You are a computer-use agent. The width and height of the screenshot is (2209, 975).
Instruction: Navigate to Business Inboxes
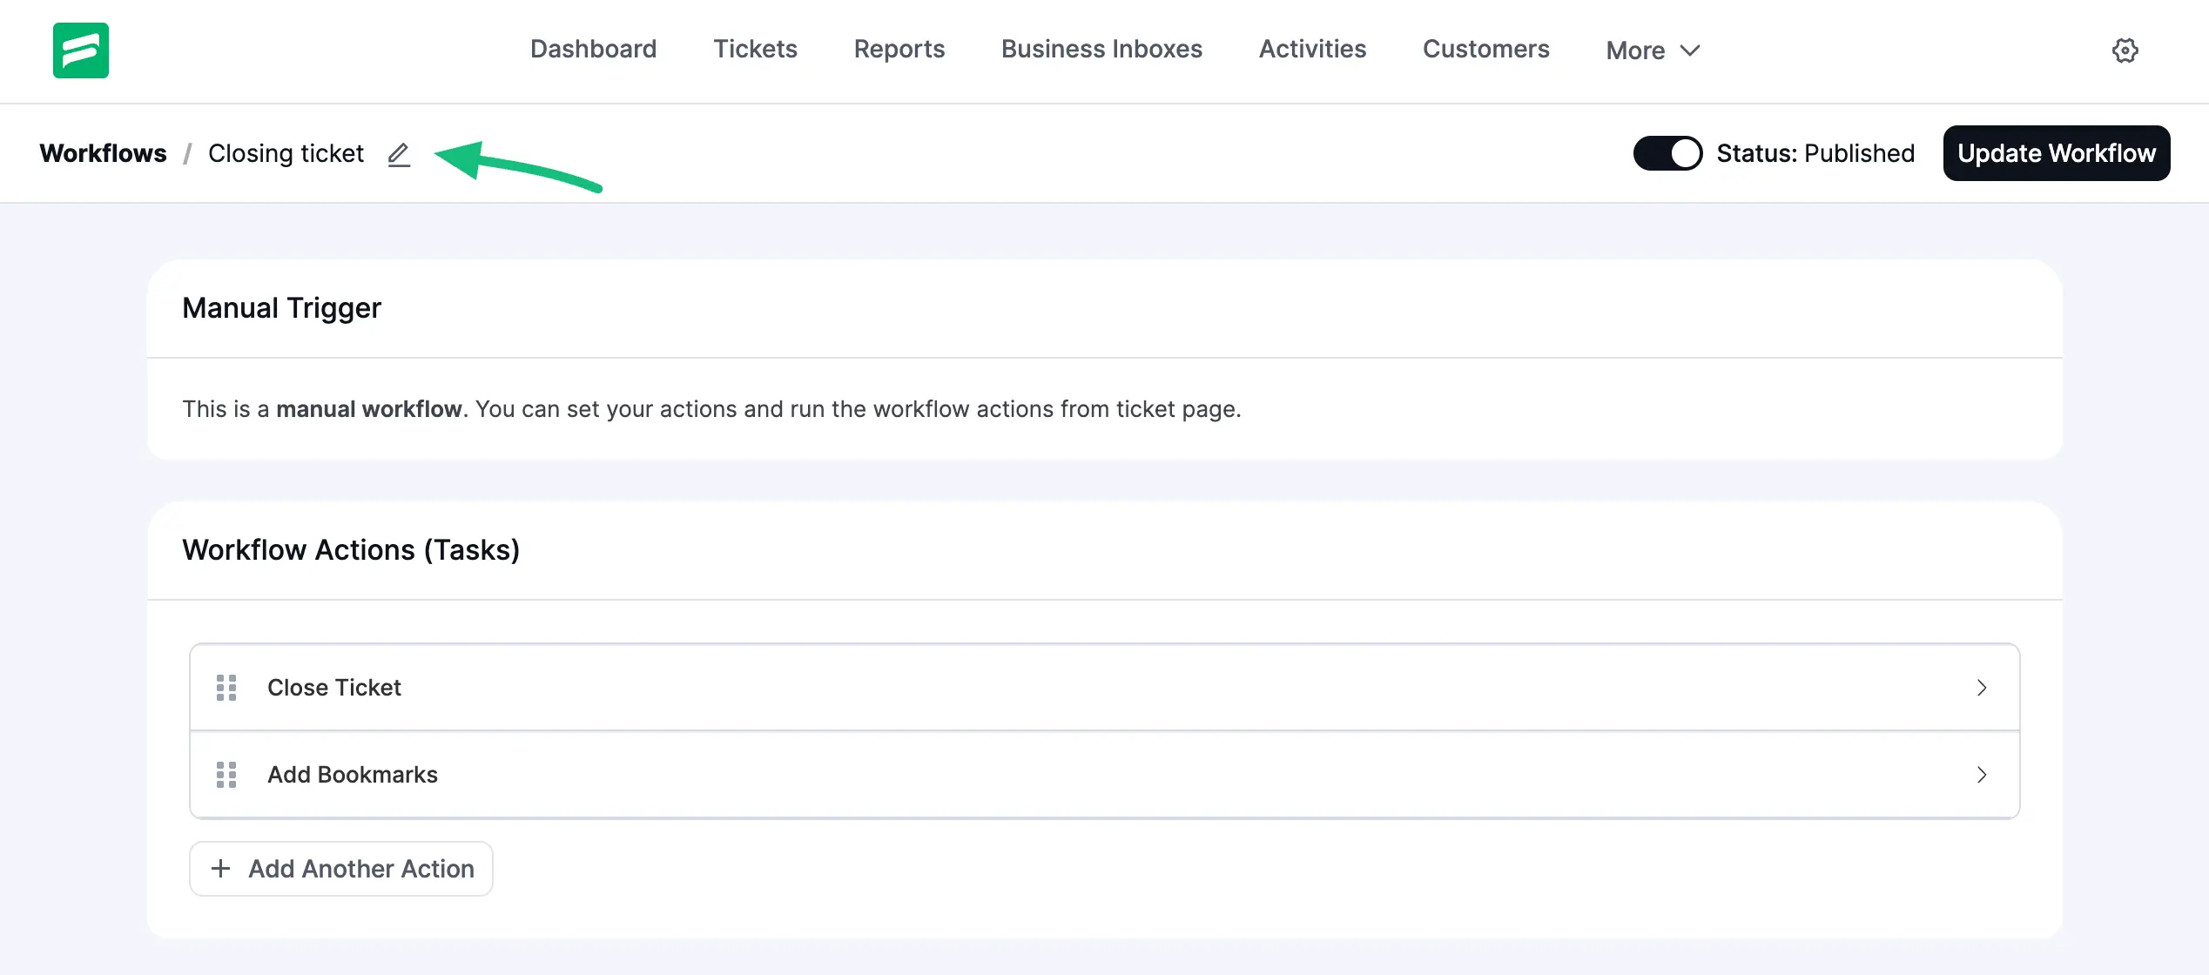pyautogui.click(x=1101, y=50)
